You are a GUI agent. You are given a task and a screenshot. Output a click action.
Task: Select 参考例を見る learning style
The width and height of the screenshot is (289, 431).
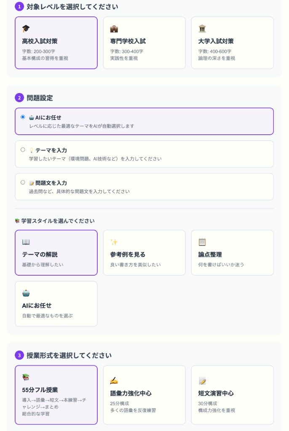[x=144, y=253]
